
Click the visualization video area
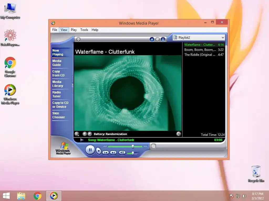tap(128, 93)
